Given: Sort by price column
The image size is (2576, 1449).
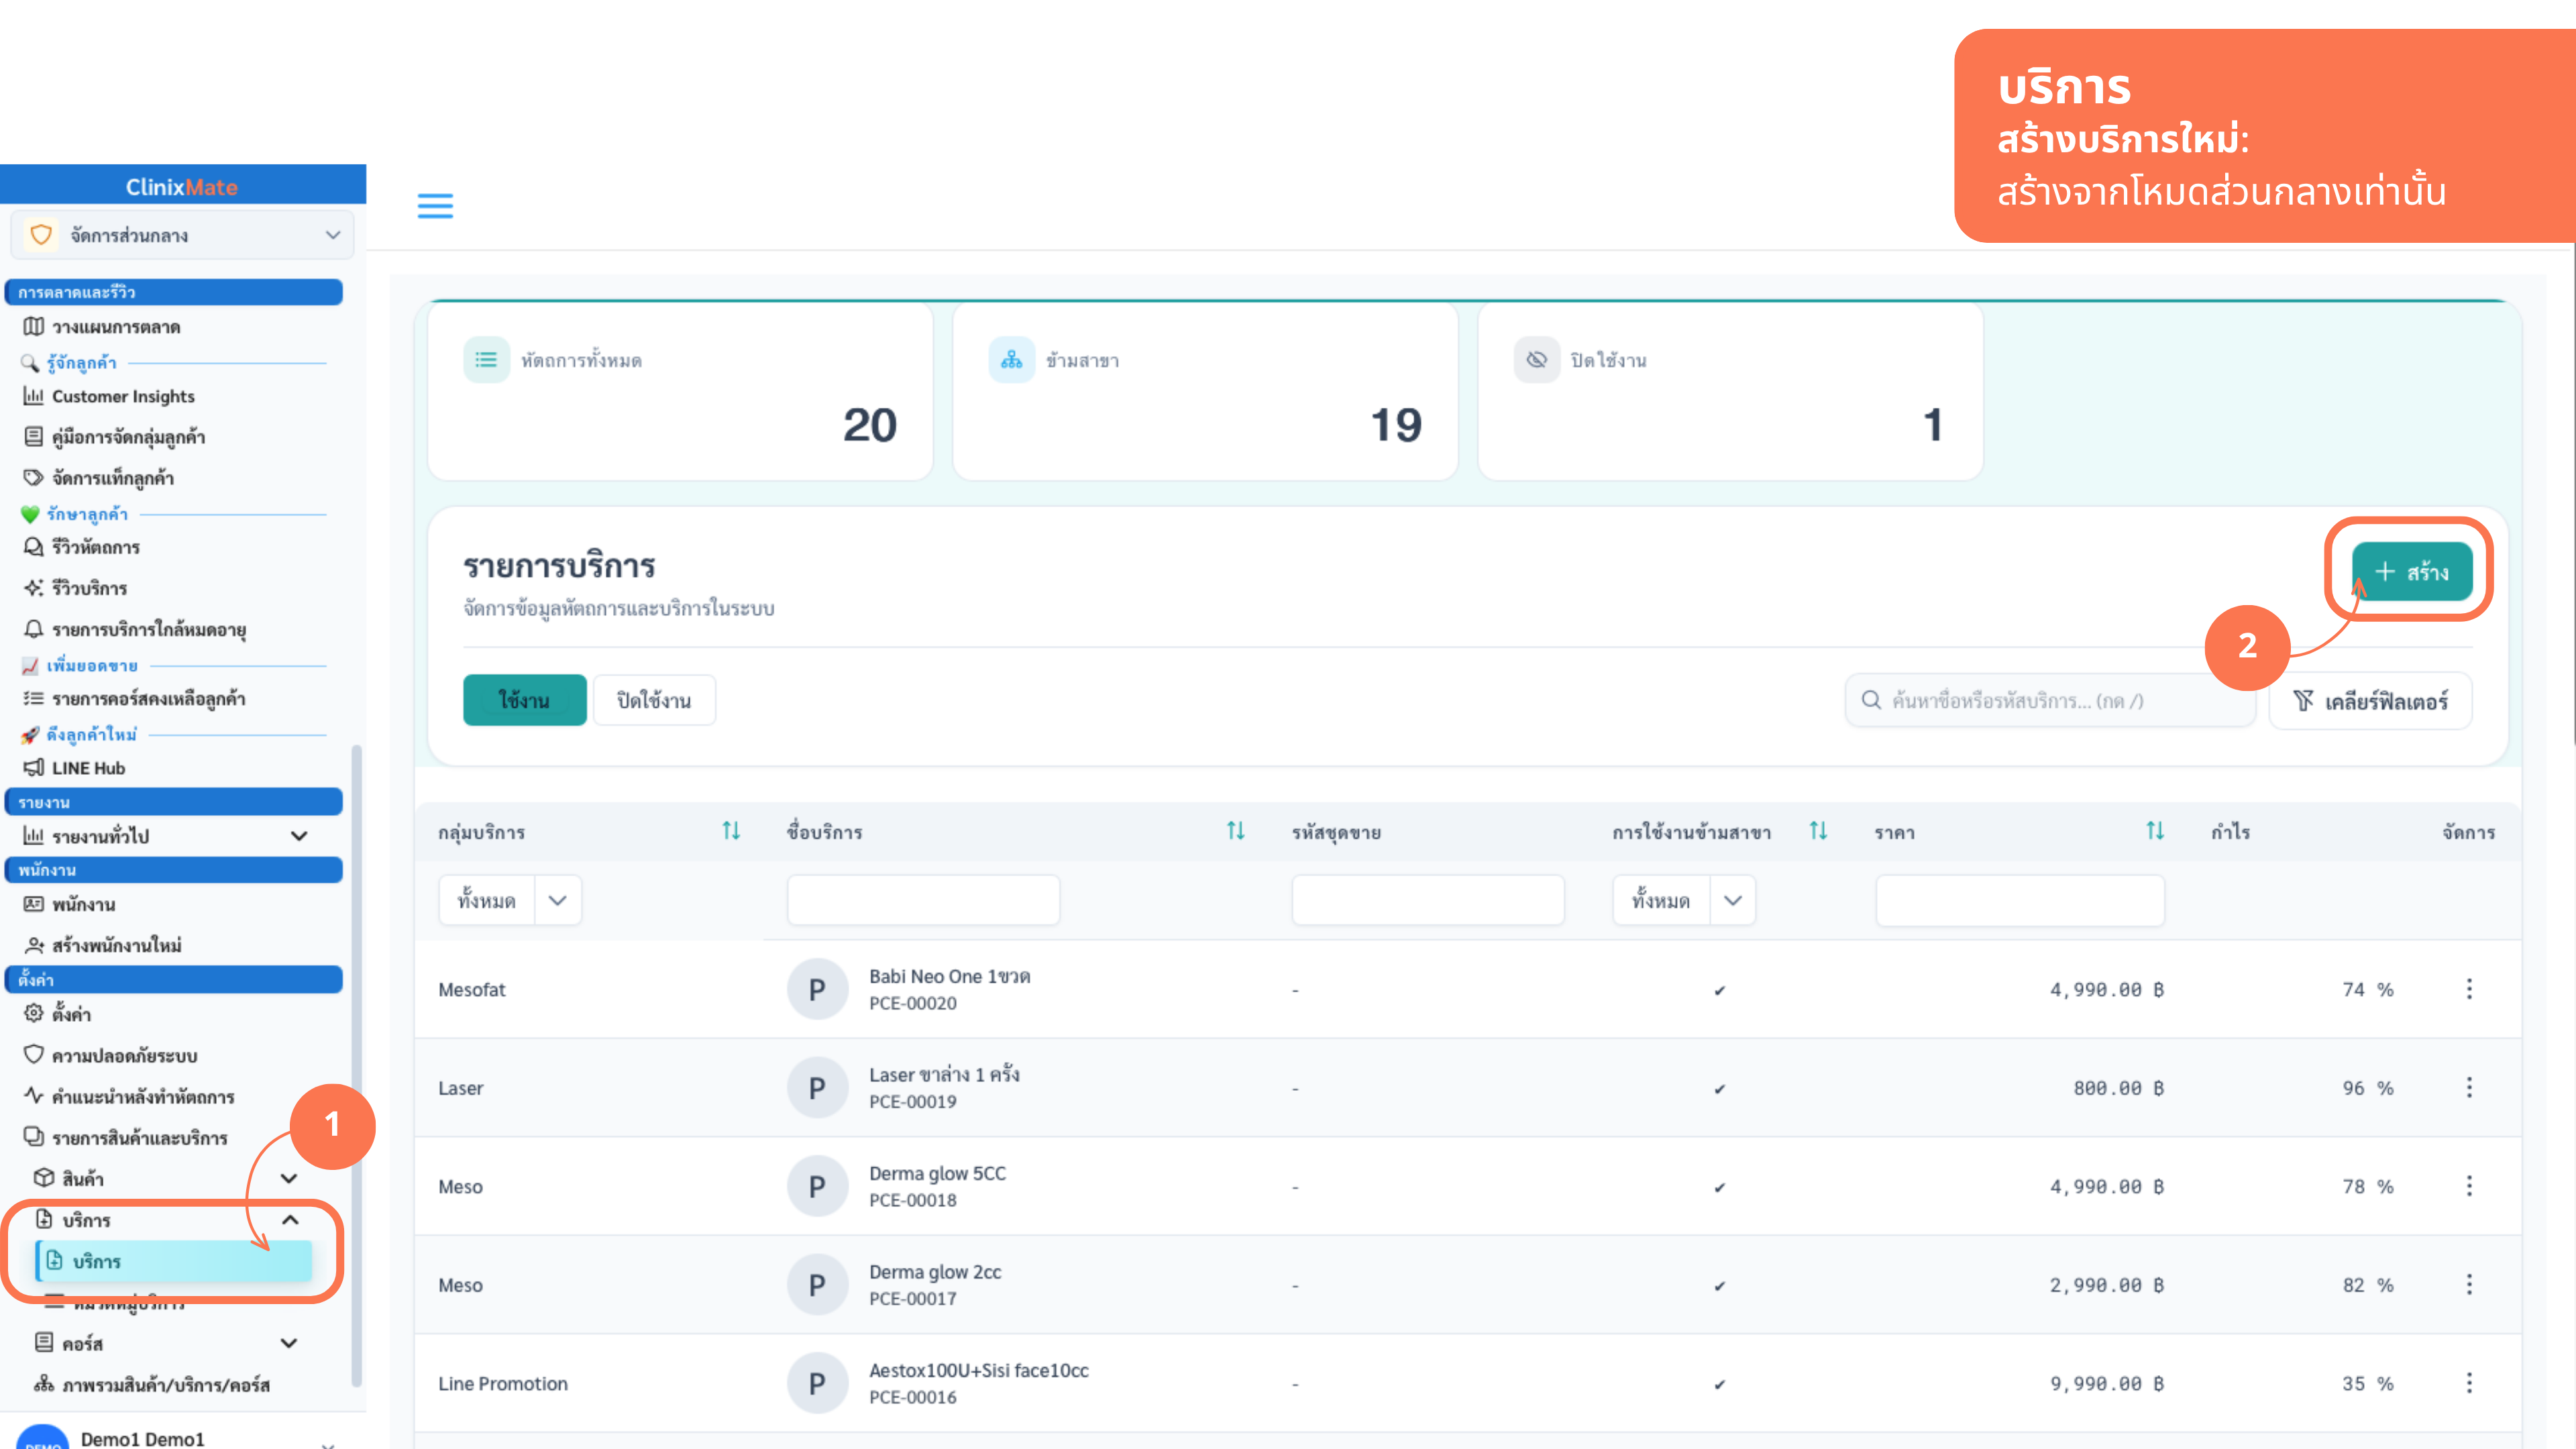Looking at the screenshot, I should point(2155,831).
